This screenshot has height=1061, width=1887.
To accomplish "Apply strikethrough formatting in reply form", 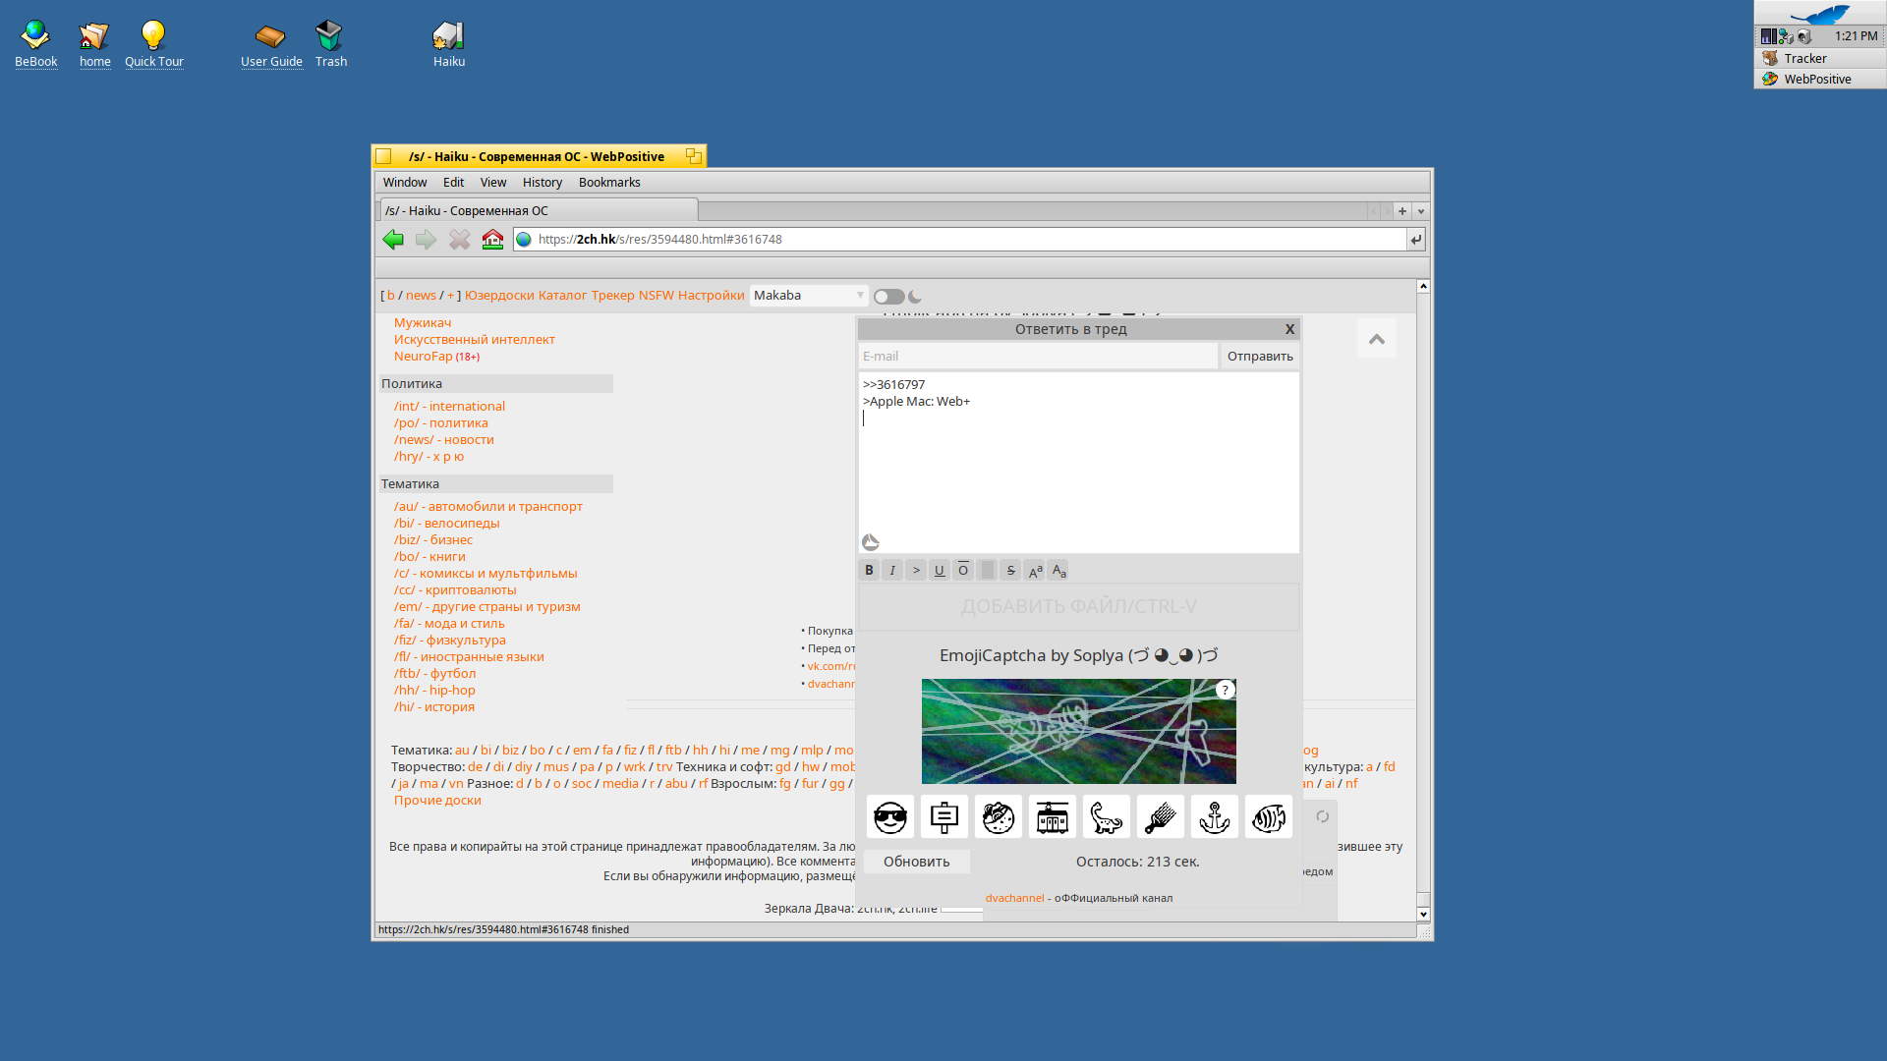I will point(1010,571).
